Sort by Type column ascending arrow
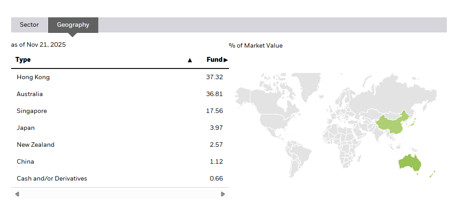The image size is (458, 205). [190, 60]
